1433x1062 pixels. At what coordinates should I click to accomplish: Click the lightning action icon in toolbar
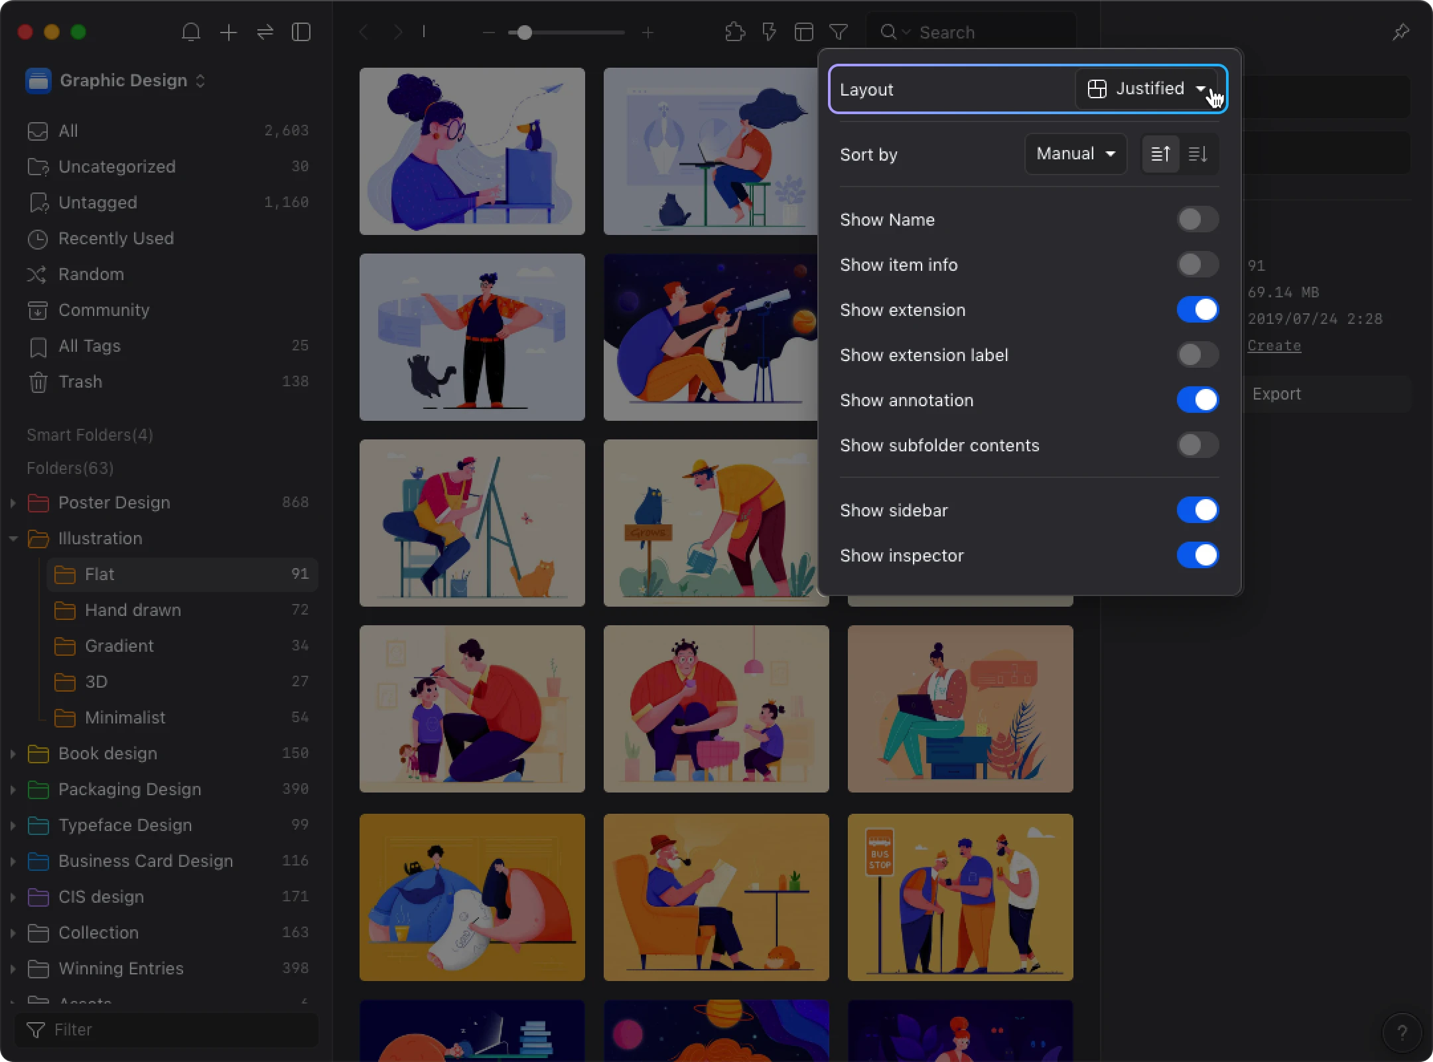[770, 32]
